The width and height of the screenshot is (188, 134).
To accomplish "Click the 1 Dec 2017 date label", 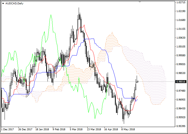I will (x=7, y=129).
